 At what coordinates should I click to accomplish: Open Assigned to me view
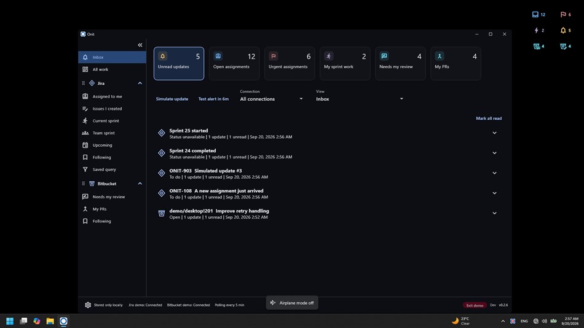(x=112, y=96)
